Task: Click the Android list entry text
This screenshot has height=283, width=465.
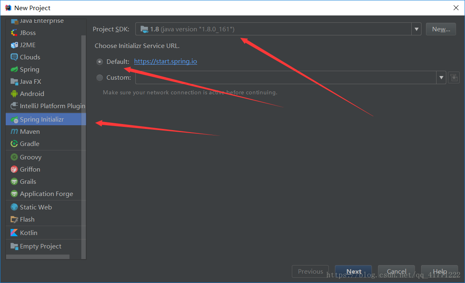Action: [x=32, y=94]
